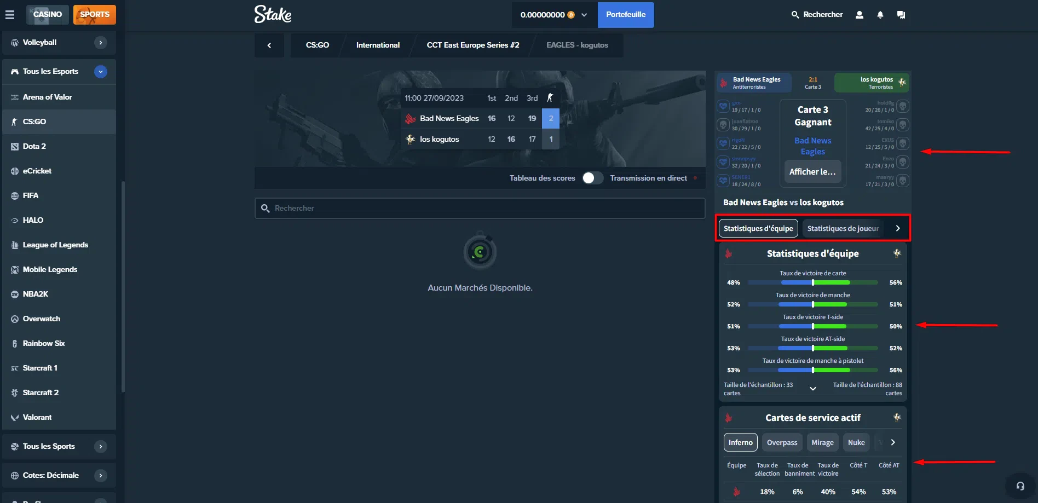Click the Starcraft 2 icon
This screenshot has width=1038, height=503.
[15, 393]
